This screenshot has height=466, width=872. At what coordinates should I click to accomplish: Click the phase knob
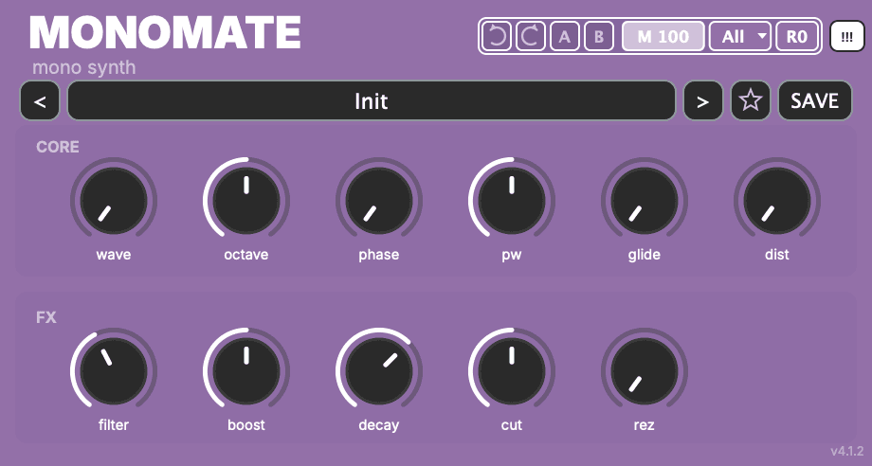[x=379, y=201]
